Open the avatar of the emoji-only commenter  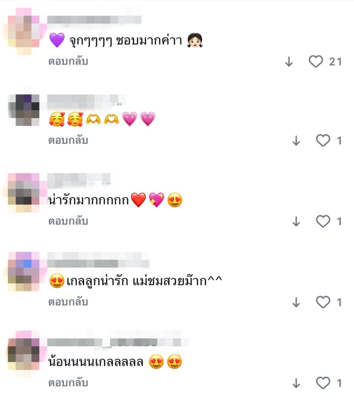pos(23,110)
